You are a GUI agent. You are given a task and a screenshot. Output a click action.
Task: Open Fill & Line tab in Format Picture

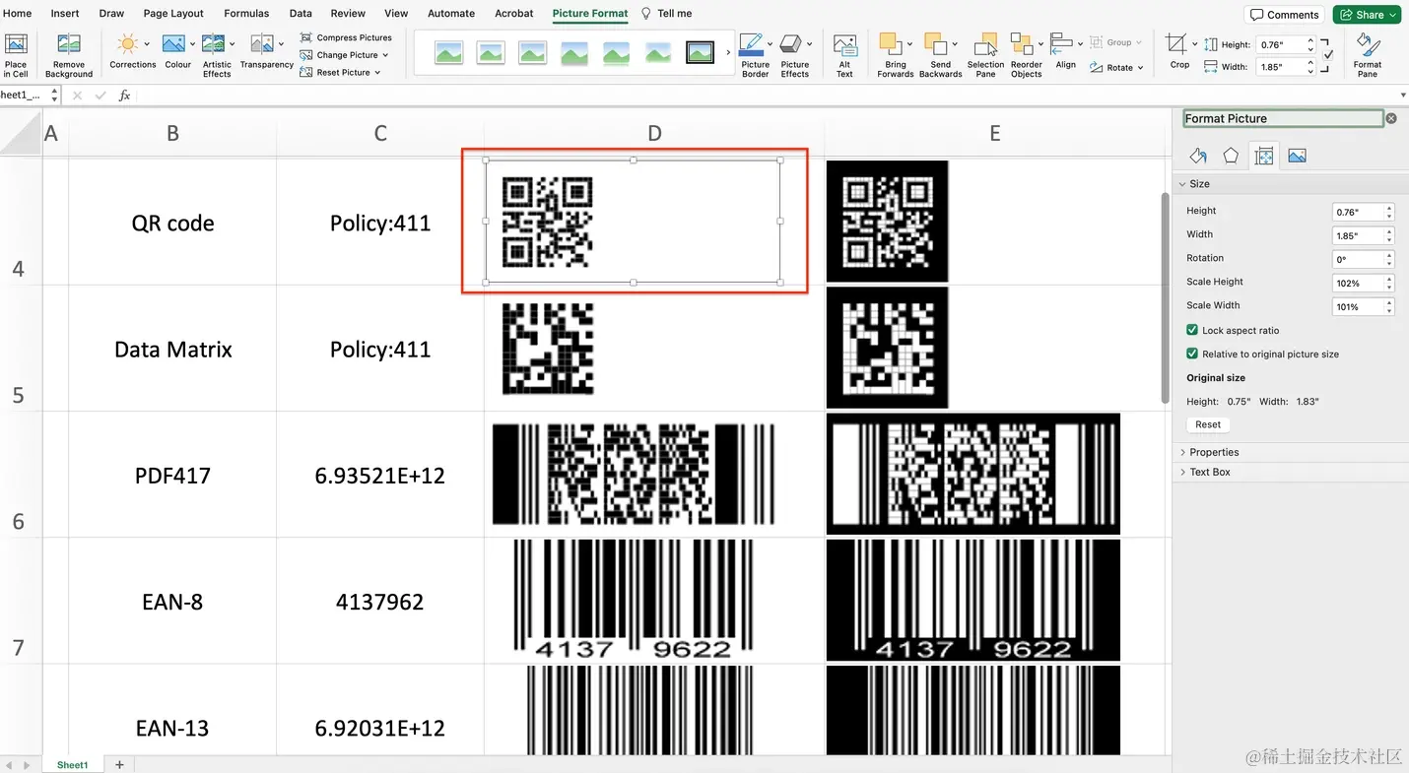(1197, 156)
